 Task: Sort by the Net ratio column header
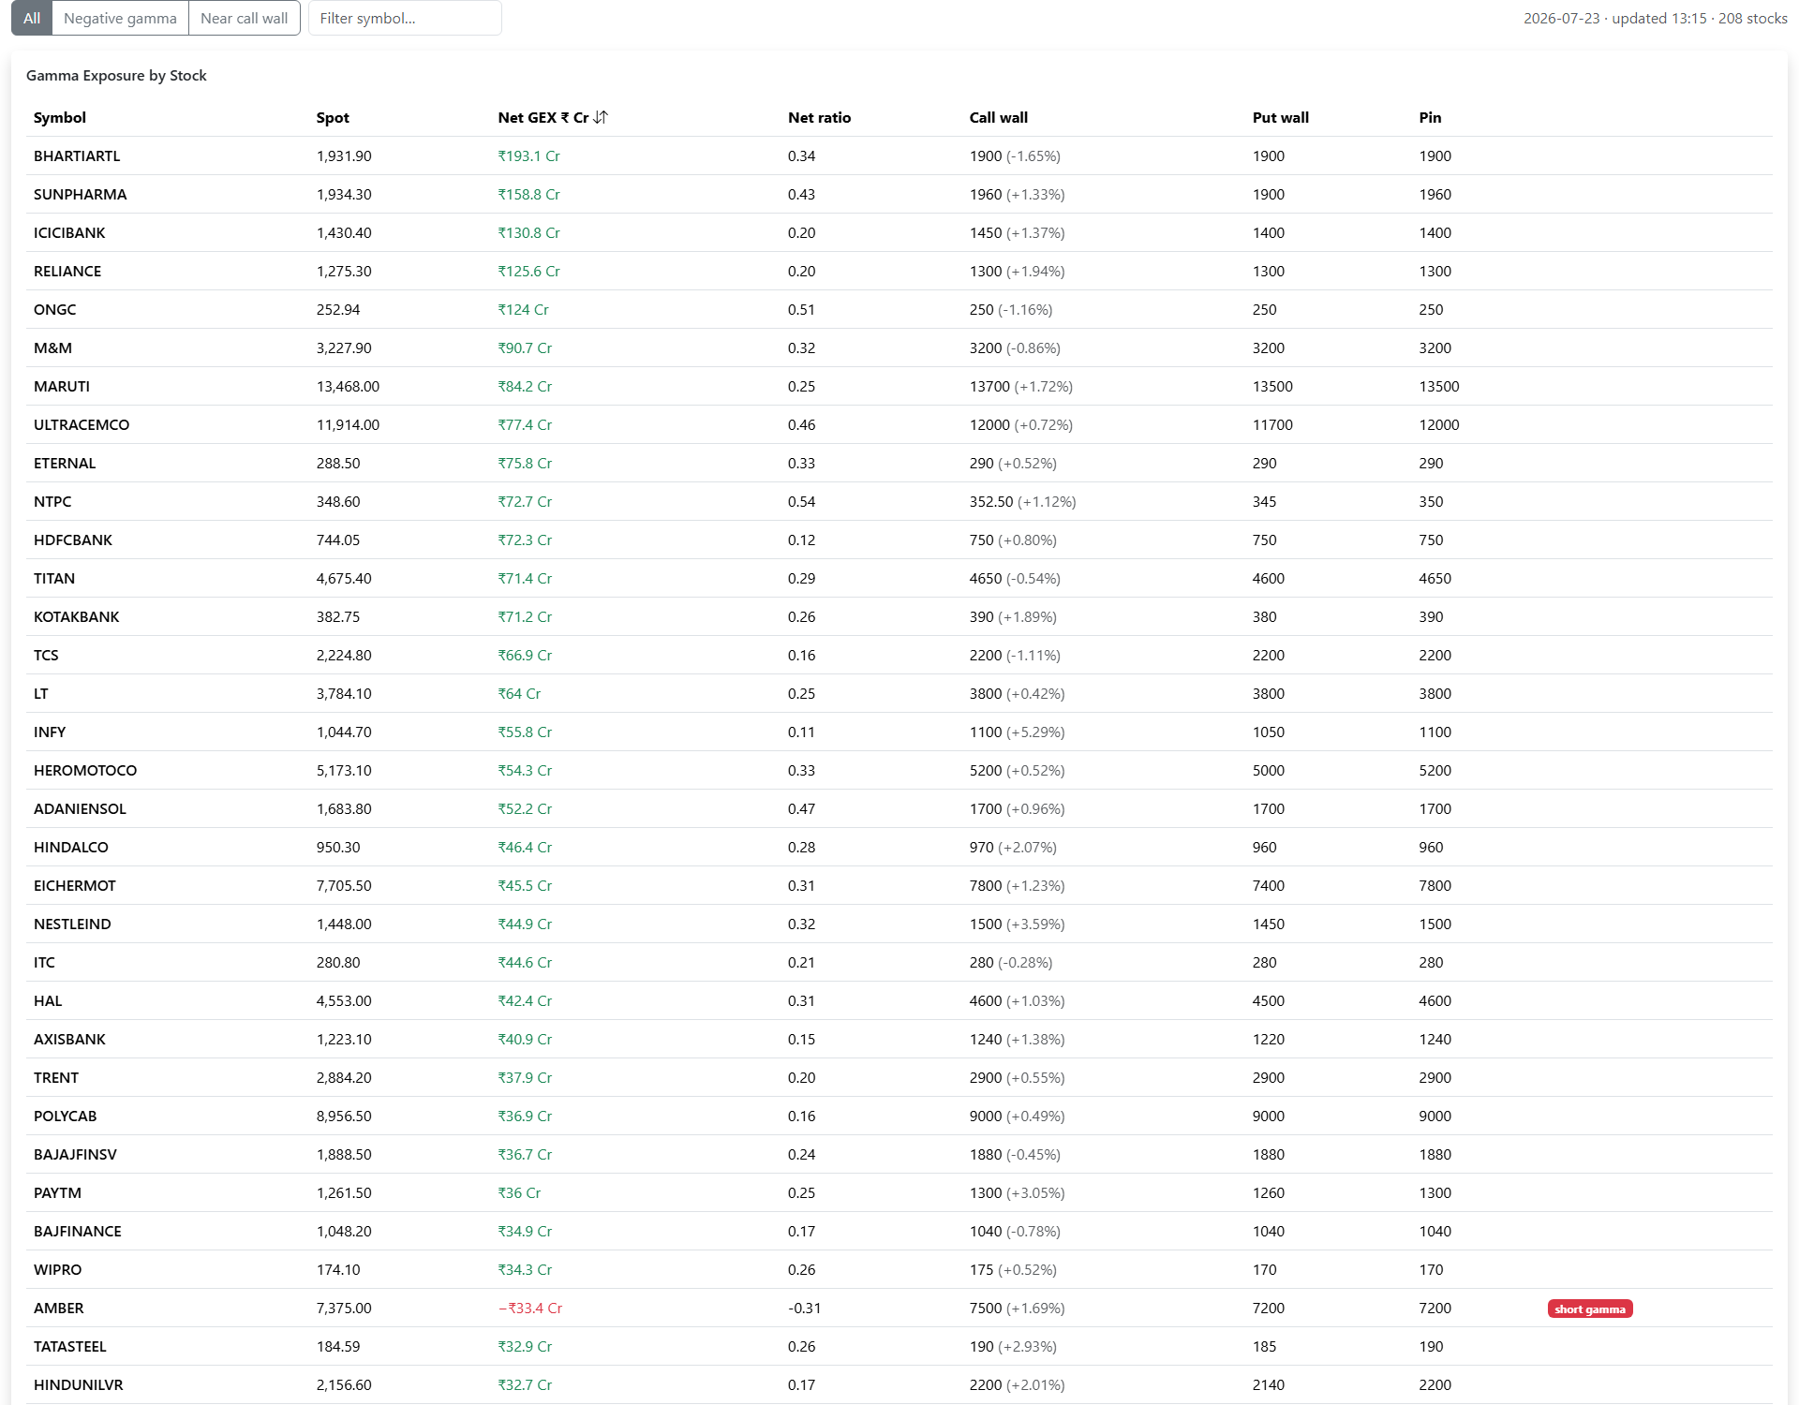(x=820, y=117)
